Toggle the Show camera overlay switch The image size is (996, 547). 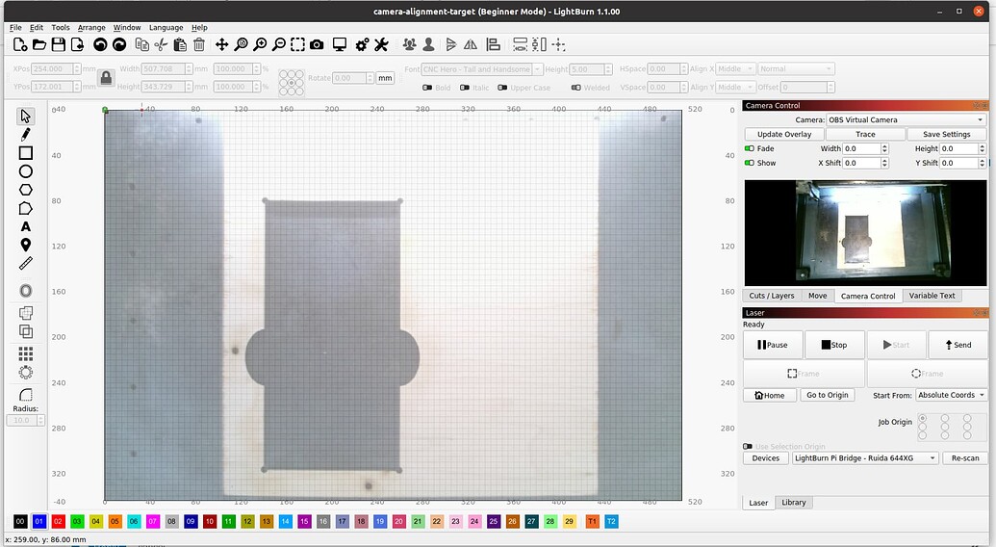click(750, 163)
